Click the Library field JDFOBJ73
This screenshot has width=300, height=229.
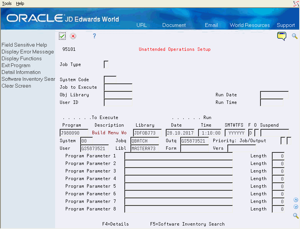pyautogui.click(x=147, y=133)
